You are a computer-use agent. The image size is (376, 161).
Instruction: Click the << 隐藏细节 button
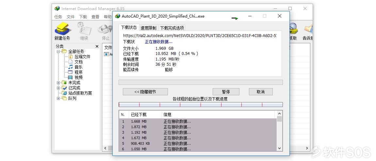click(x=145, y=92)
